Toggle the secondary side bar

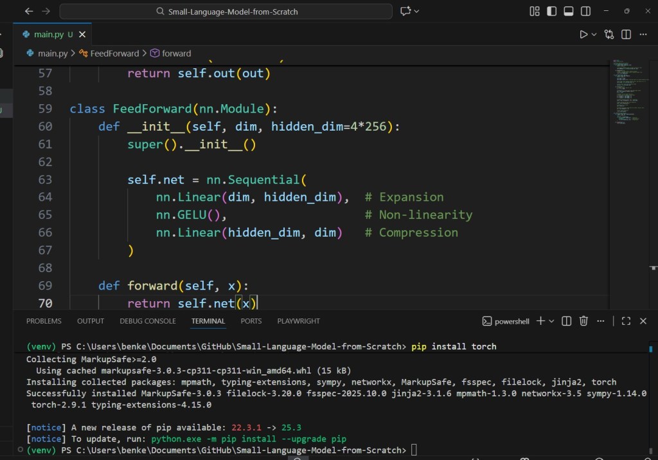coord(585,11)
